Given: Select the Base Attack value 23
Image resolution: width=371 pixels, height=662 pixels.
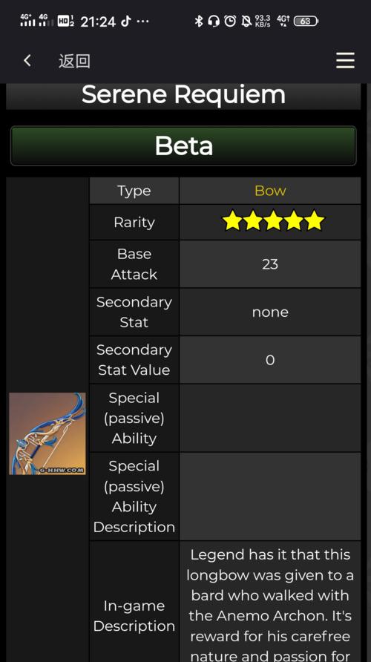Looking at the screenshot, I should pos(270,264).
